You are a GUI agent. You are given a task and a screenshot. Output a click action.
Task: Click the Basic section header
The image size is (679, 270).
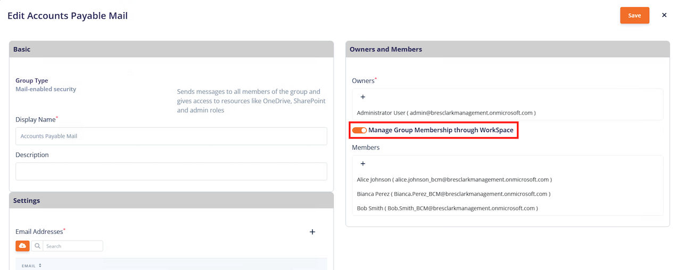[x=171, y=49]
